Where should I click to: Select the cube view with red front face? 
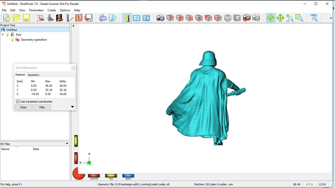(180, 18)
